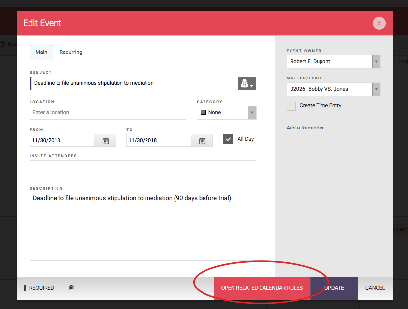
Task: Click the trash delete event icon
Action: point(71,288)
